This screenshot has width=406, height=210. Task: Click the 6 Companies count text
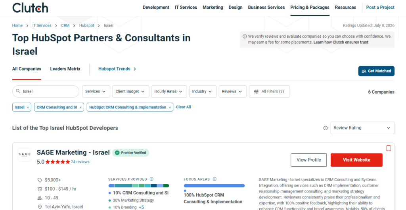[x=381, y=92]
